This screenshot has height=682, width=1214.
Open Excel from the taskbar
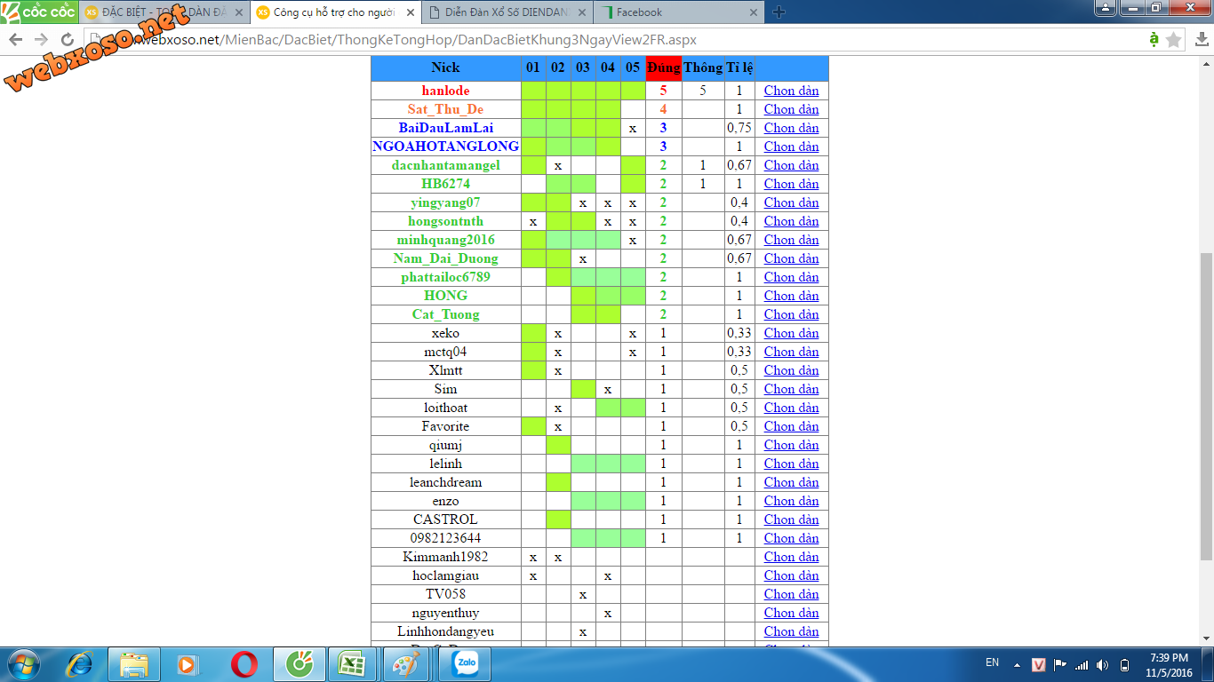pos(353,664)
